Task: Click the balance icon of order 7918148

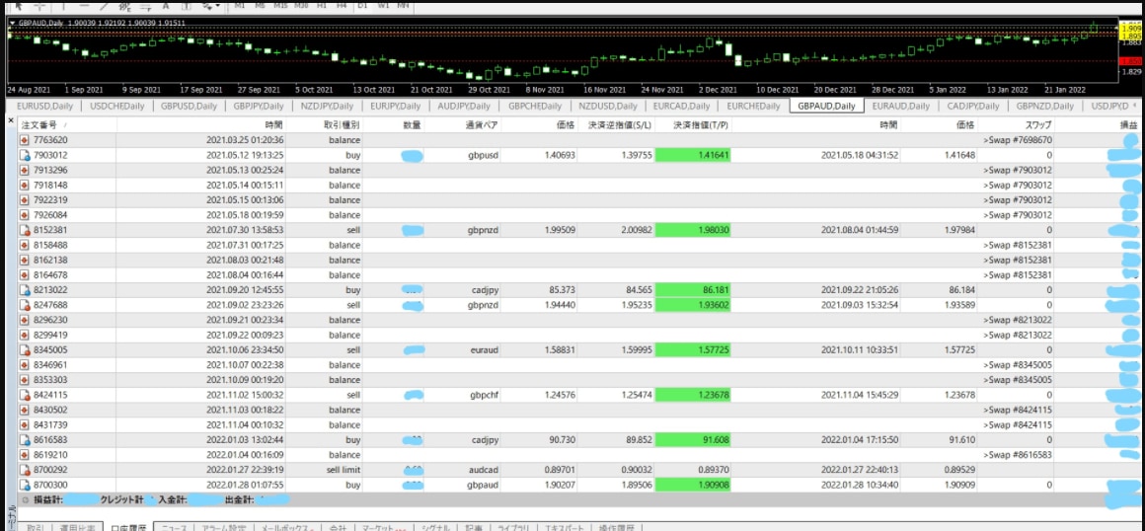Action: click(24, 185)
